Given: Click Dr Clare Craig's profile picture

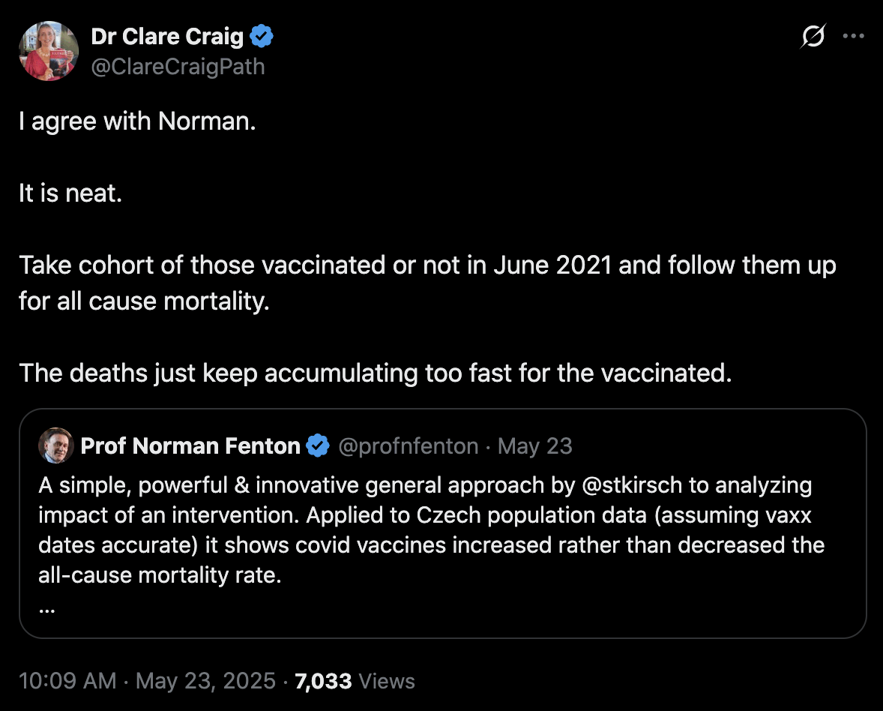Looking at the screenshot, I should tap(49, 50).
